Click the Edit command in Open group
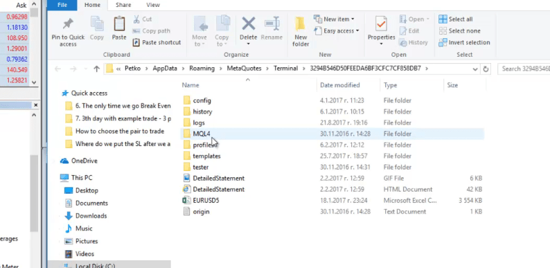 pos(409,31)
